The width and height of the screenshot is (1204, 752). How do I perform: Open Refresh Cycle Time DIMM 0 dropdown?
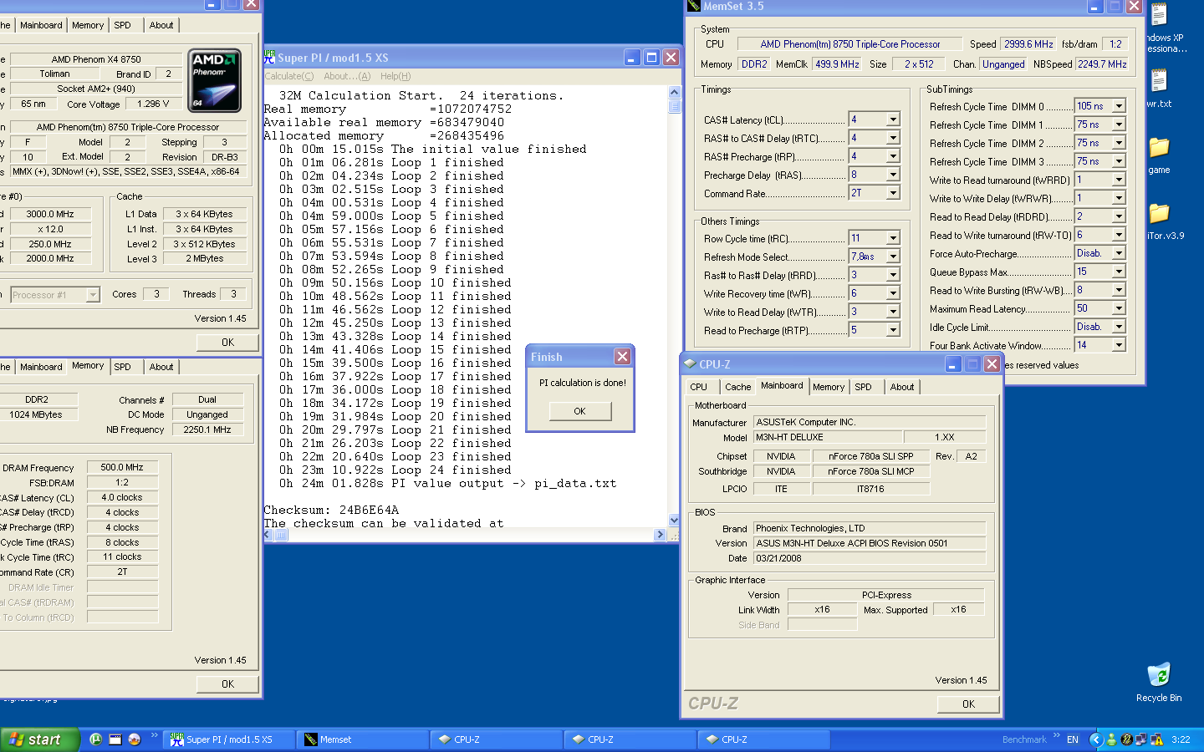1119,106
